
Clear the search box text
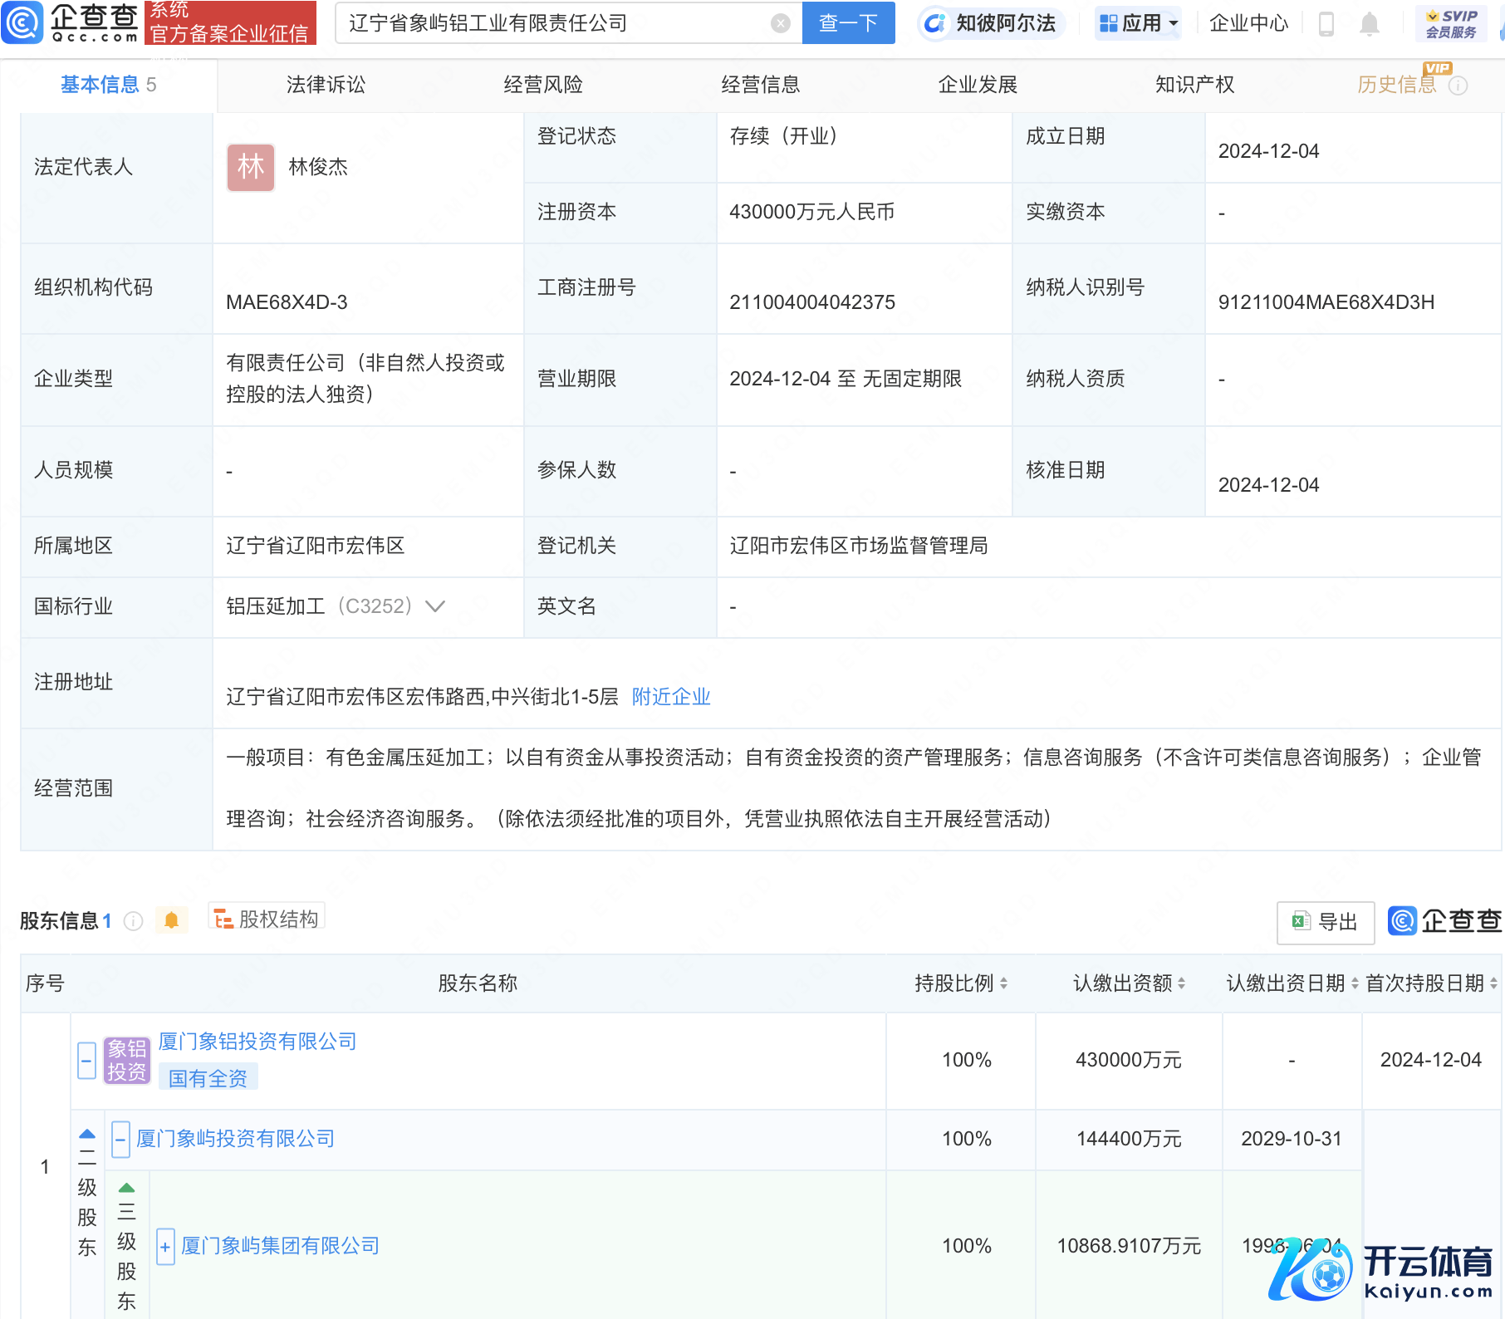780,23
